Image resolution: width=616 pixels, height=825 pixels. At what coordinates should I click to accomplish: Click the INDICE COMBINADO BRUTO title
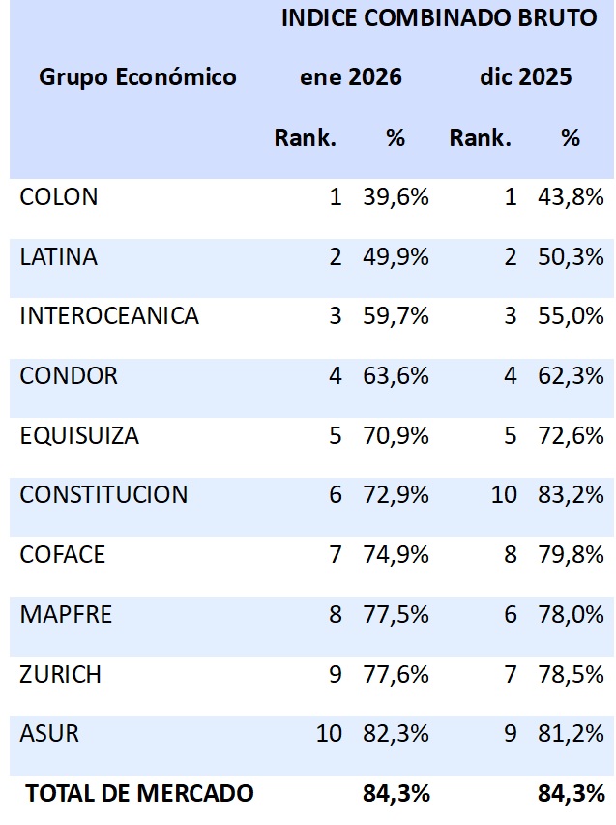pyautogui.click(x=439, y=19)
